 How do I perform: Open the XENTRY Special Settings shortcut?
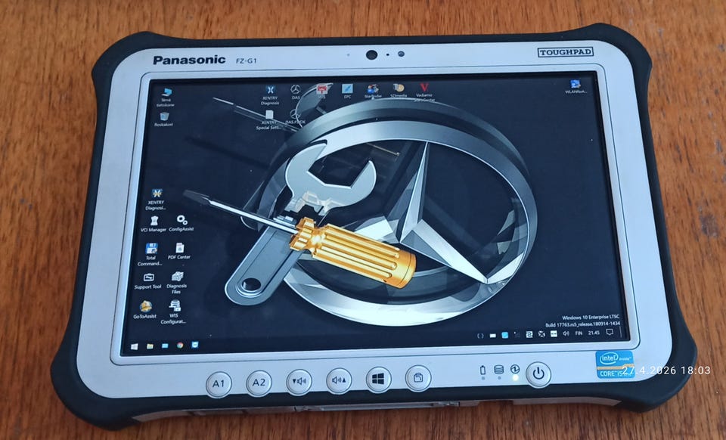(268, 120)
